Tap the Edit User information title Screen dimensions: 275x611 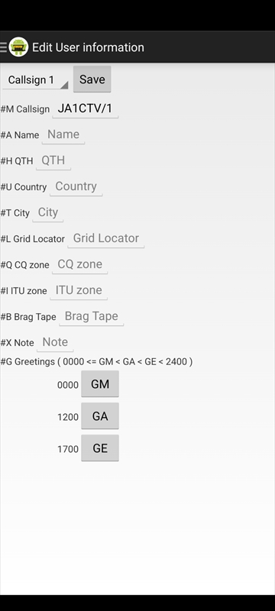pos(88,47)
